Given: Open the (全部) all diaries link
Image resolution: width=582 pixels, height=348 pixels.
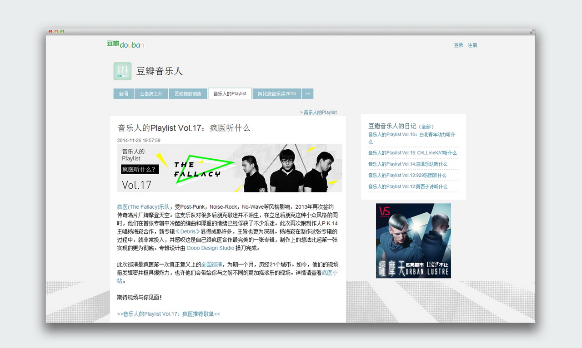Looking at the screenshot, I should point(426,127).
